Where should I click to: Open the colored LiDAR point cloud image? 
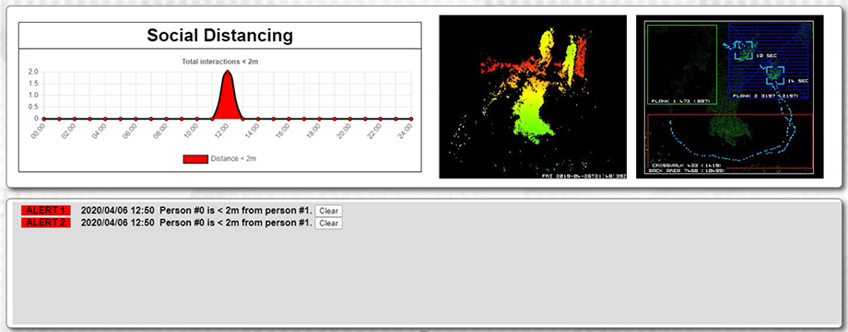click(x=533, y=97)
